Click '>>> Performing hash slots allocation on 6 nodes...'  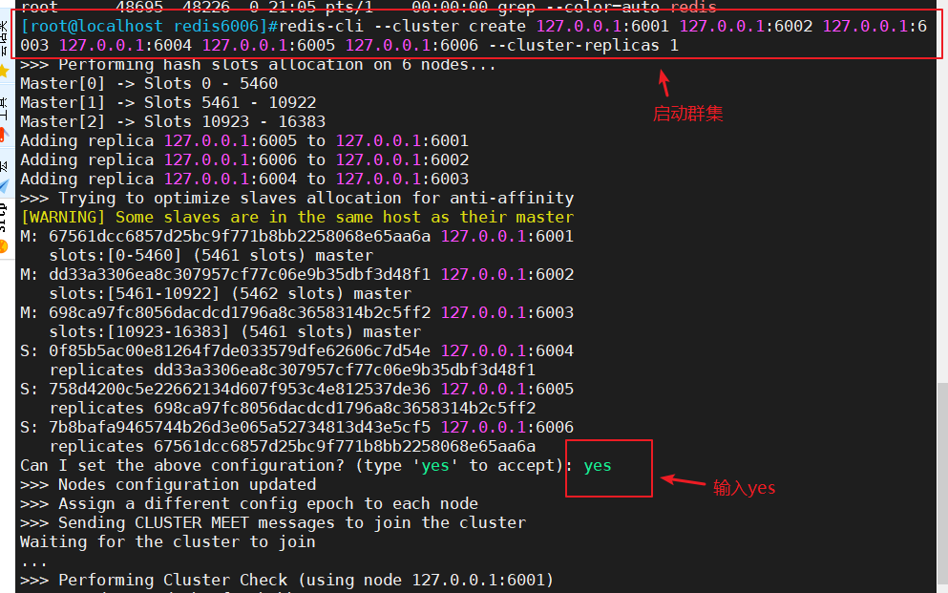coord(258,65)
